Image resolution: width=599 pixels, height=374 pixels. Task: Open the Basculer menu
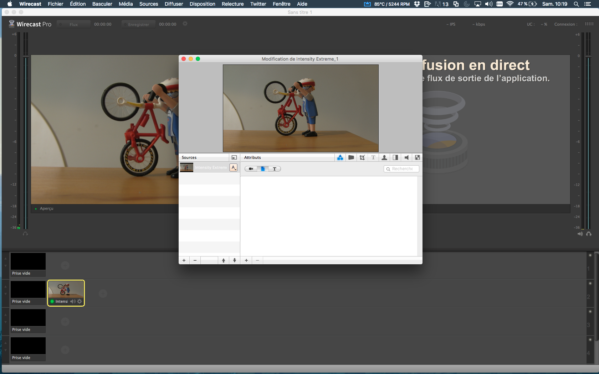102,4
